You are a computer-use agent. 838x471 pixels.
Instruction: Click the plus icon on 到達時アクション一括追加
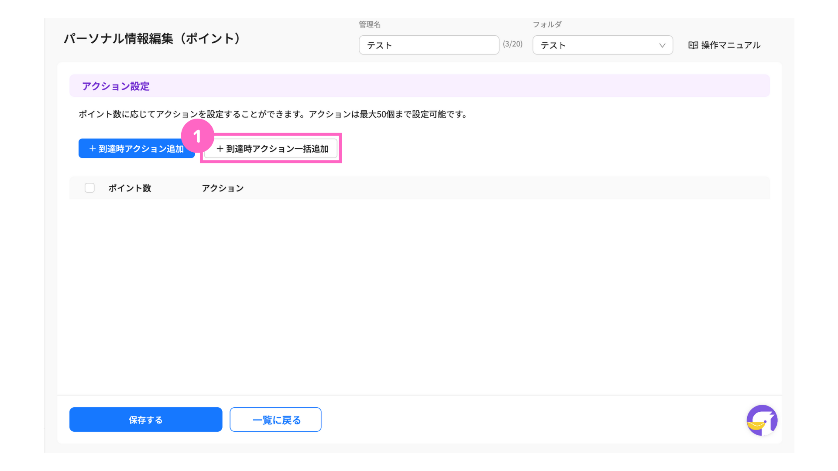[220, 149]
